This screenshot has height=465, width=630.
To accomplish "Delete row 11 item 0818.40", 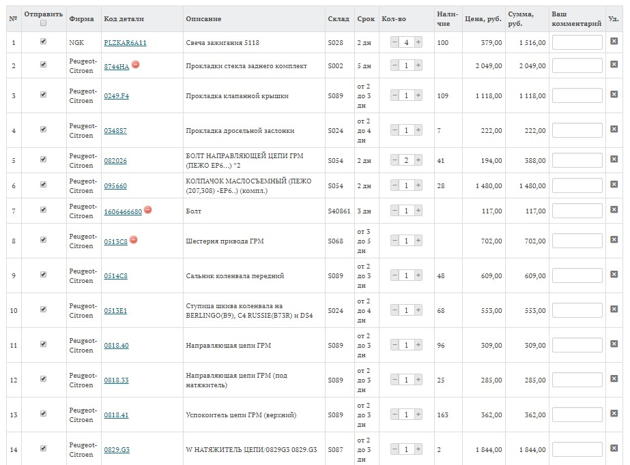I will [614, 345].
